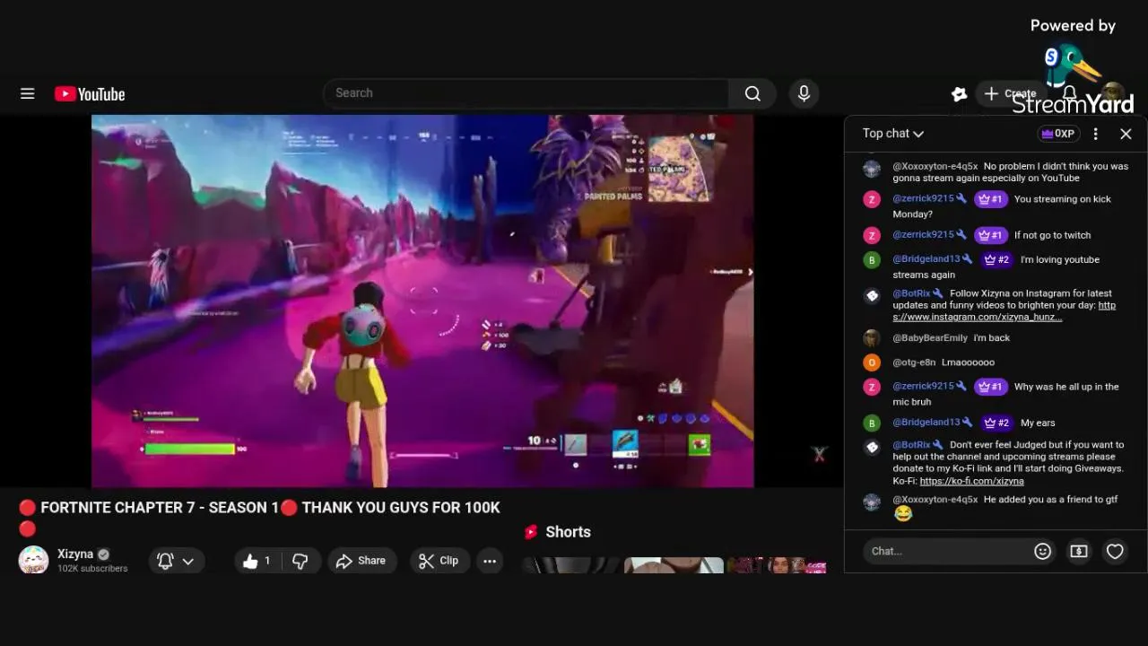
Task: Click the "He added you as a friend" message
Action: [x=1050, y=500]
